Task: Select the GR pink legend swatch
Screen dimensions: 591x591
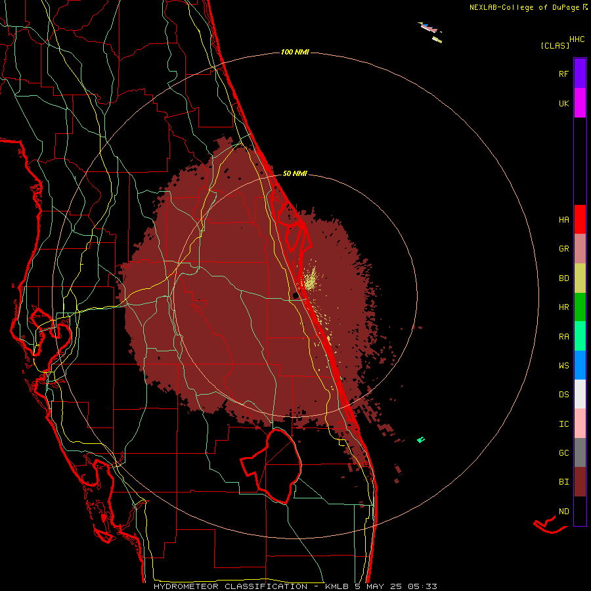Action: (580, 249)
